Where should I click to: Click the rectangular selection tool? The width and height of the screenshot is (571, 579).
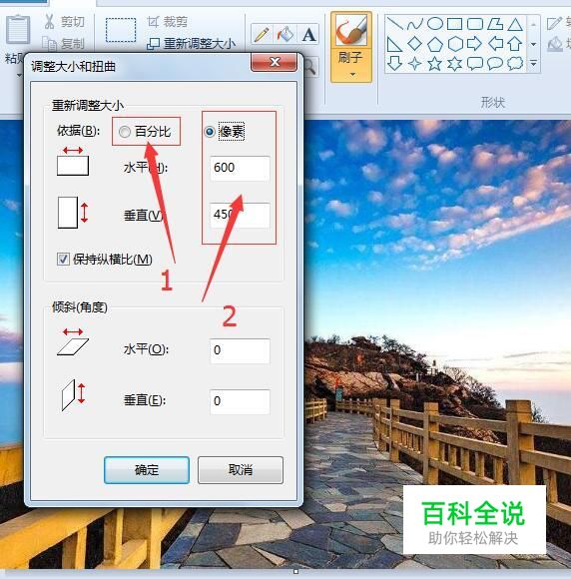121,30
